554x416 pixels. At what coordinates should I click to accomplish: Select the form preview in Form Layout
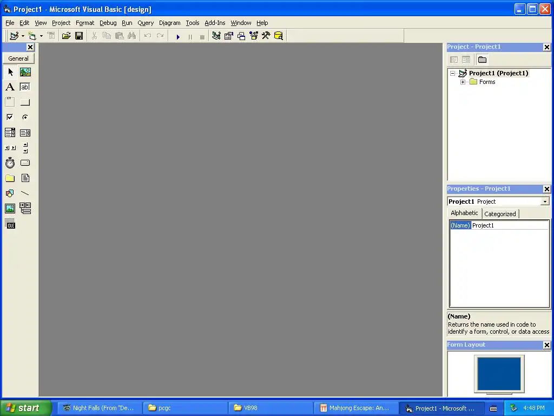pos(499,374)
